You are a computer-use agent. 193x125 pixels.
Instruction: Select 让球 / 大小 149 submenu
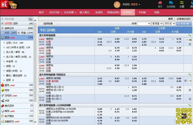click(x=15, y=43)
